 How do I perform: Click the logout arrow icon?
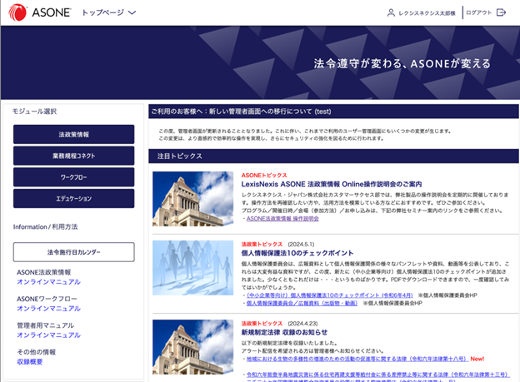click(x=501, y=12)
